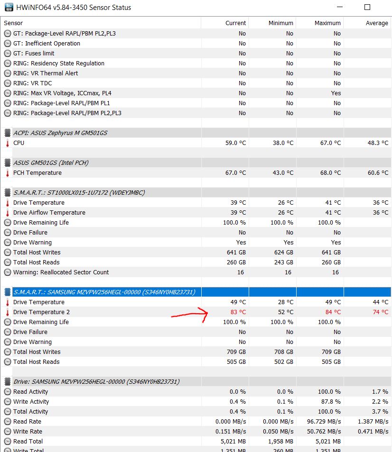Click the 48.3 °C CPU average value

378,143
